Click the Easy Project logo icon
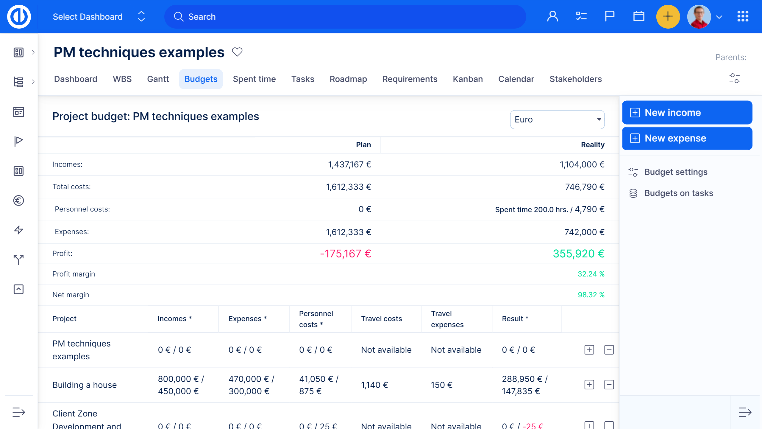762x429 pixels. (19, 17)
